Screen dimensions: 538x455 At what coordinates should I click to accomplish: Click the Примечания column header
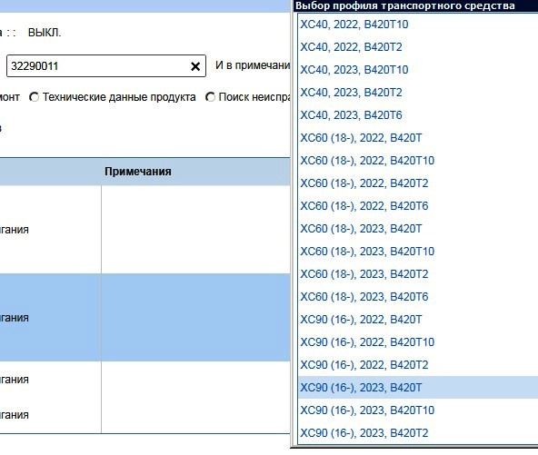(x=138, y=172)
